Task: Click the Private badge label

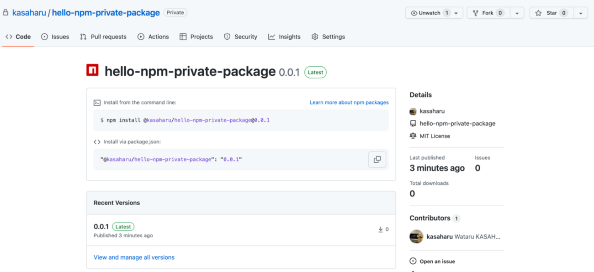Action: click(175, 13)
